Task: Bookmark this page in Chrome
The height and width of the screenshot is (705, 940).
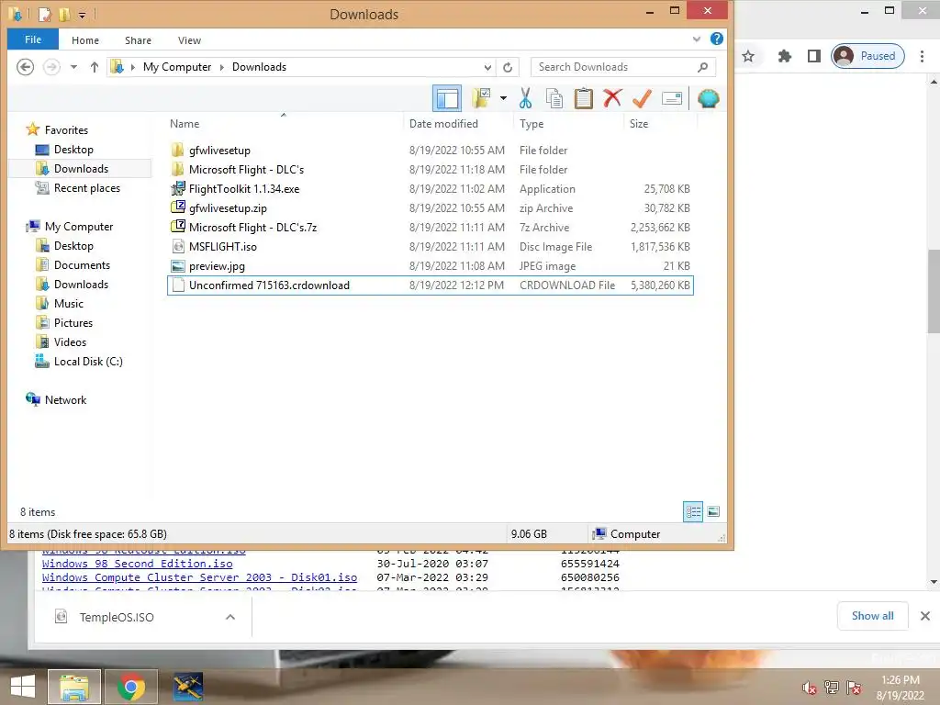Action: coord(748,56)
